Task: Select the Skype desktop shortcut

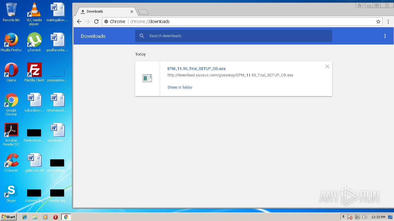Action: [11, 193]
